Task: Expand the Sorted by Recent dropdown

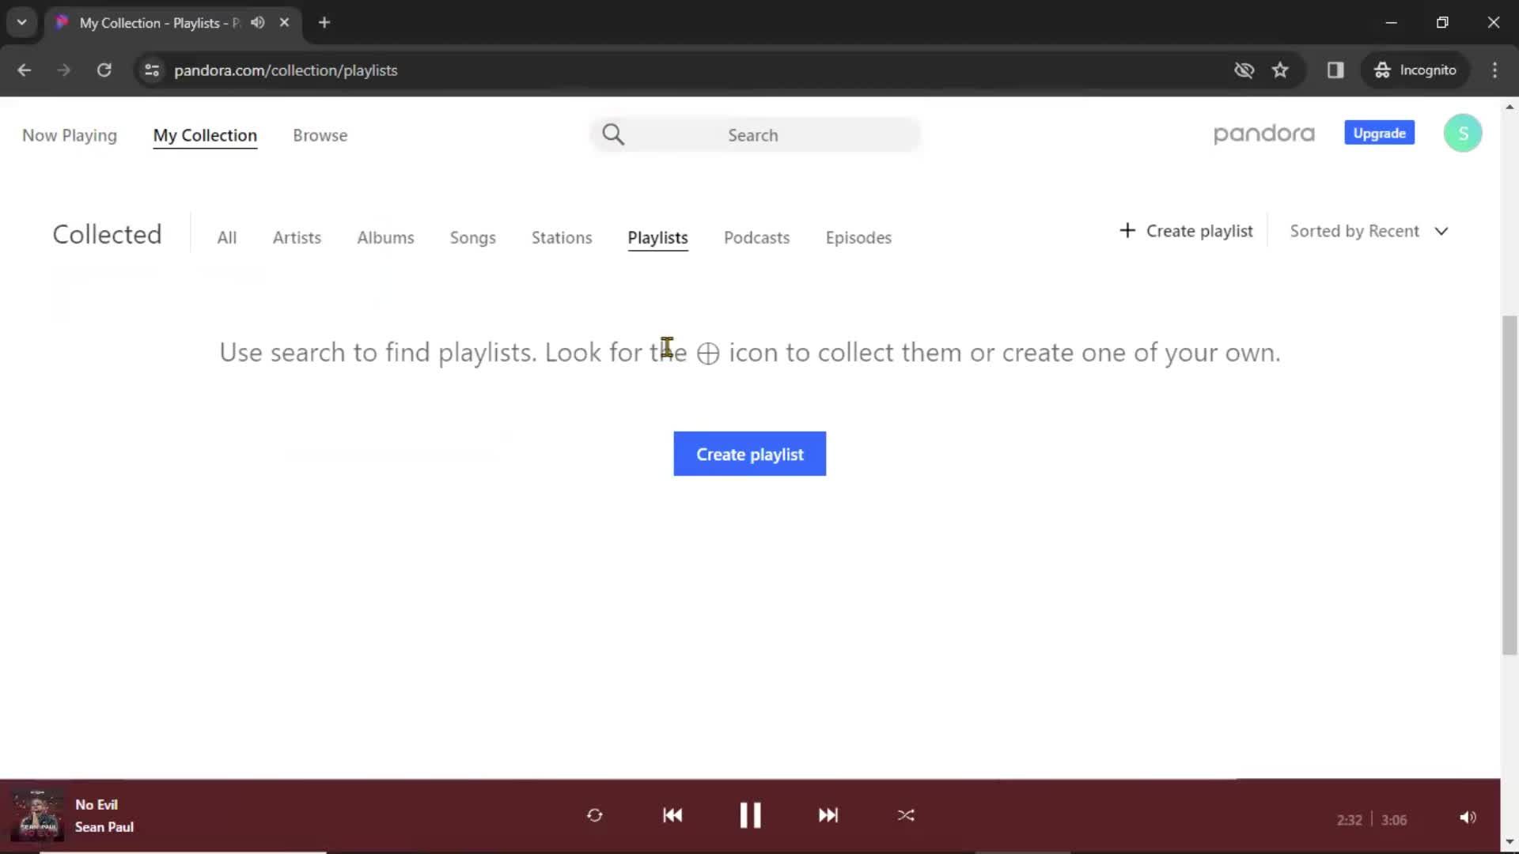Action: (x=1368, y=230)
